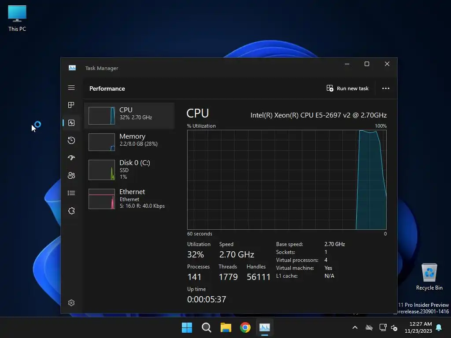Open File Explorer from the taskbar
Viewport: 451px width, 338px height.
tap(226, 327)
